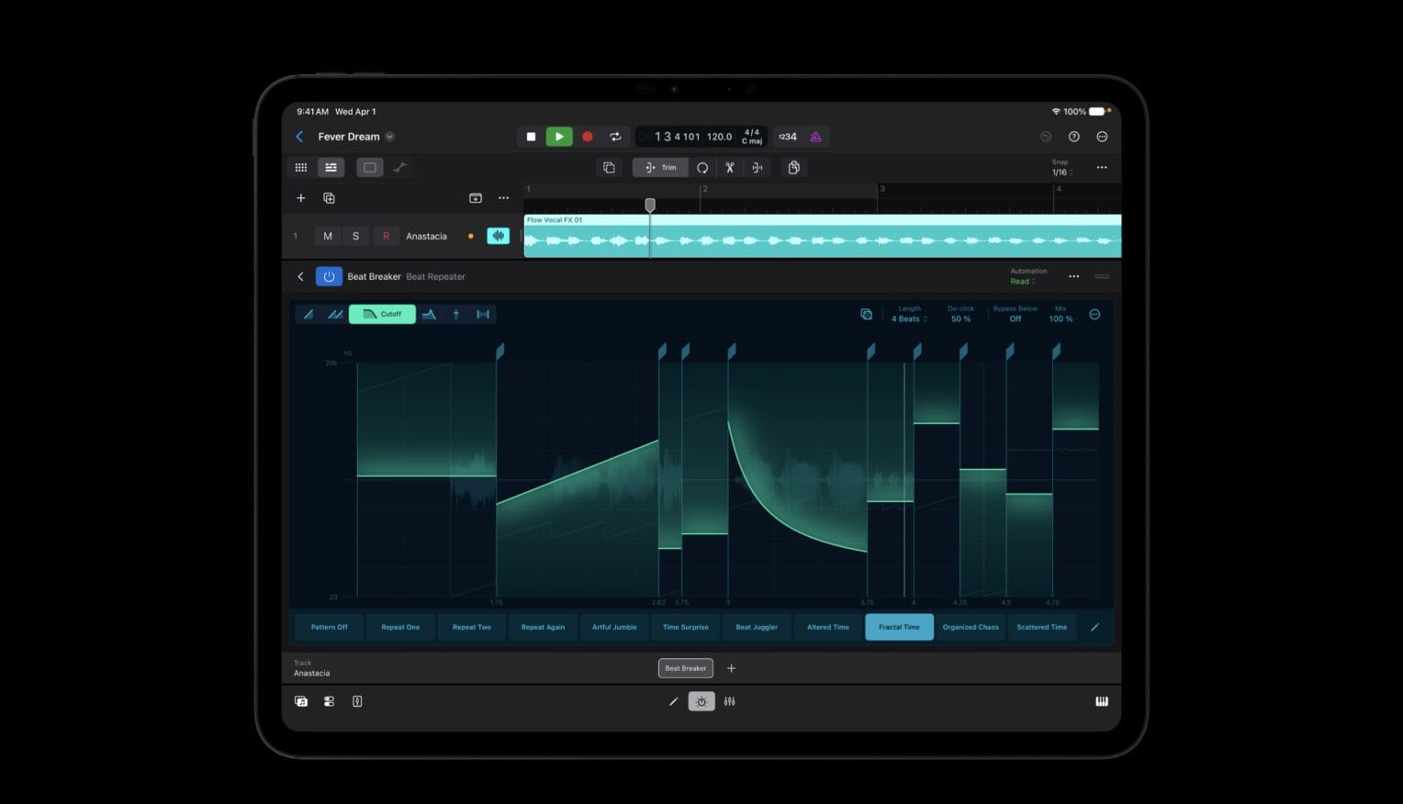The width and height of the screenshot is (1403, 804).
Task: Select the Cutoff edit mode tab
Action: click(382, 314)
